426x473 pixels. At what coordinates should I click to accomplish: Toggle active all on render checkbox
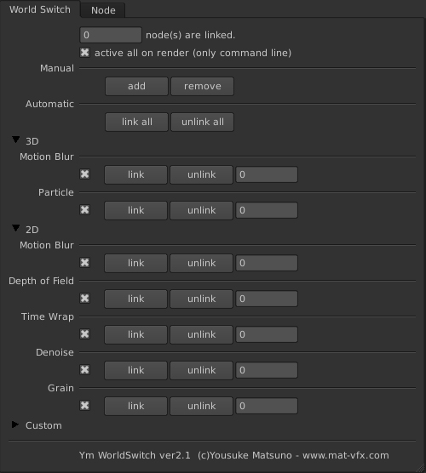coord(85,53)
